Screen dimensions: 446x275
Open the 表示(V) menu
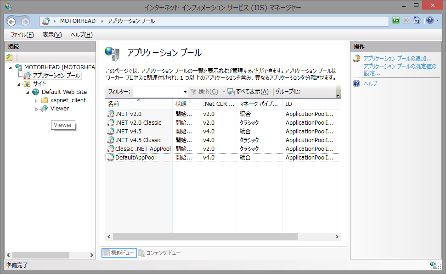pyautogui.click(x=52, y=35)
